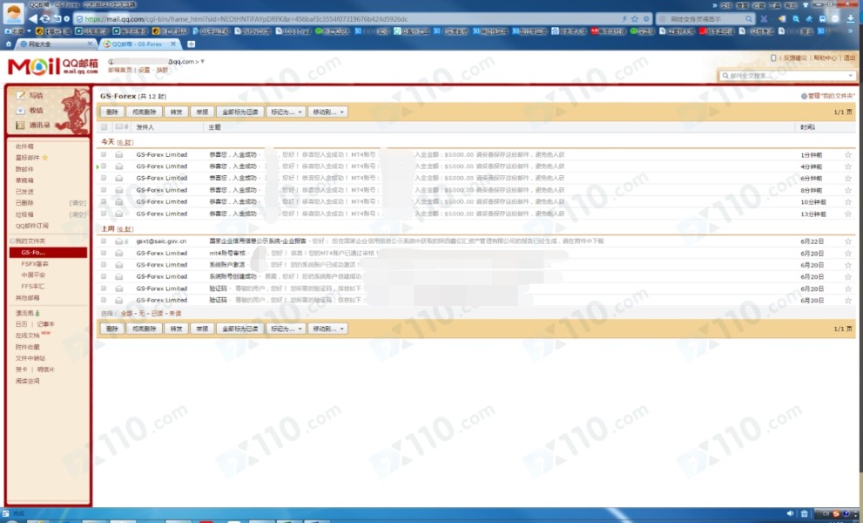The width and height of the screenshot is (863, 523).
Task: Open a new browser tab
Action: (191, 44)
